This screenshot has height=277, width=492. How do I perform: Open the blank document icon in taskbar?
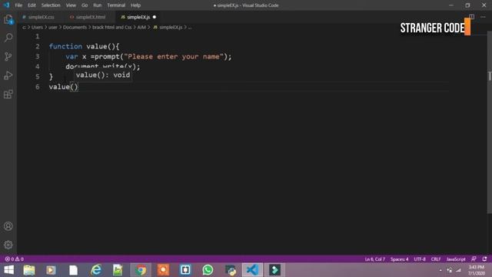click(x=73, y=270)
